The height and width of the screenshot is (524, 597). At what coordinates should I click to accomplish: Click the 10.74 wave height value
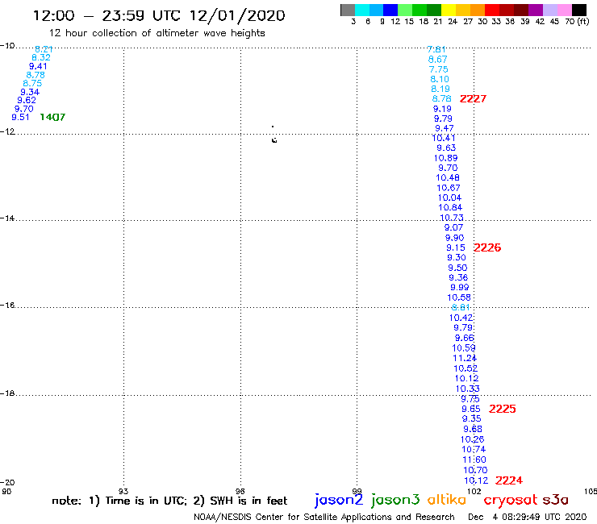point(474,449)
